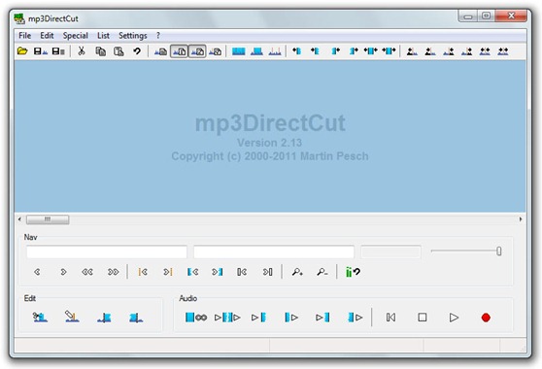The height and width of the screenshot is (369, 542).
Task: Go to file start with outlined-bar left arrow
Action: tap(242, 272)
